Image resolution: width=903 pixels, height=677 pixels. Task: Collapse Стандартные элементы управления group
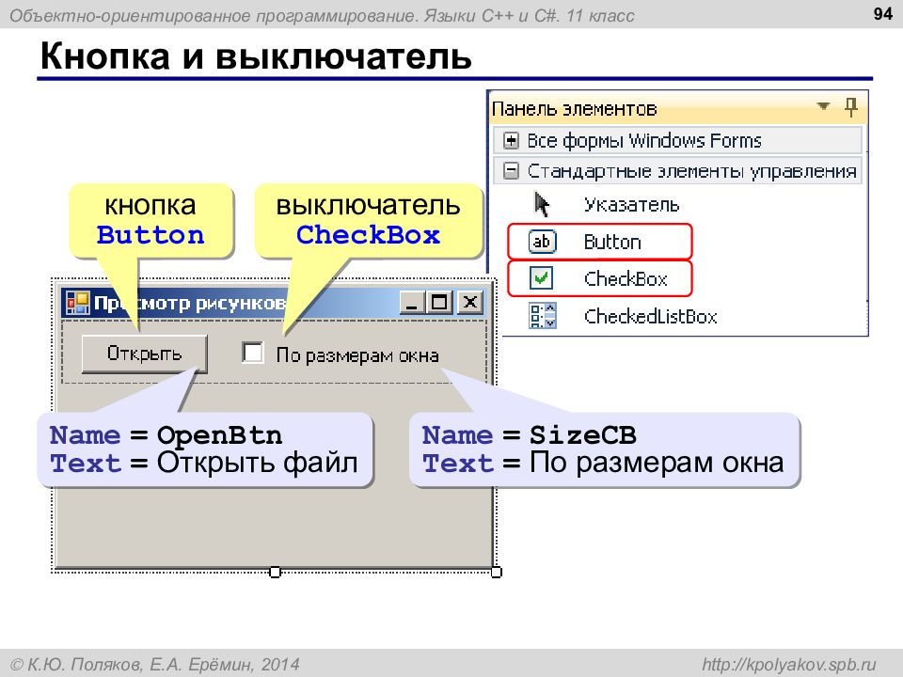tap(510, 171)
